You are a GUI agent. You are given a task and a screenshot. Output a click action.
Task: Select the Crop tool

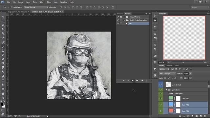[3, 33]
